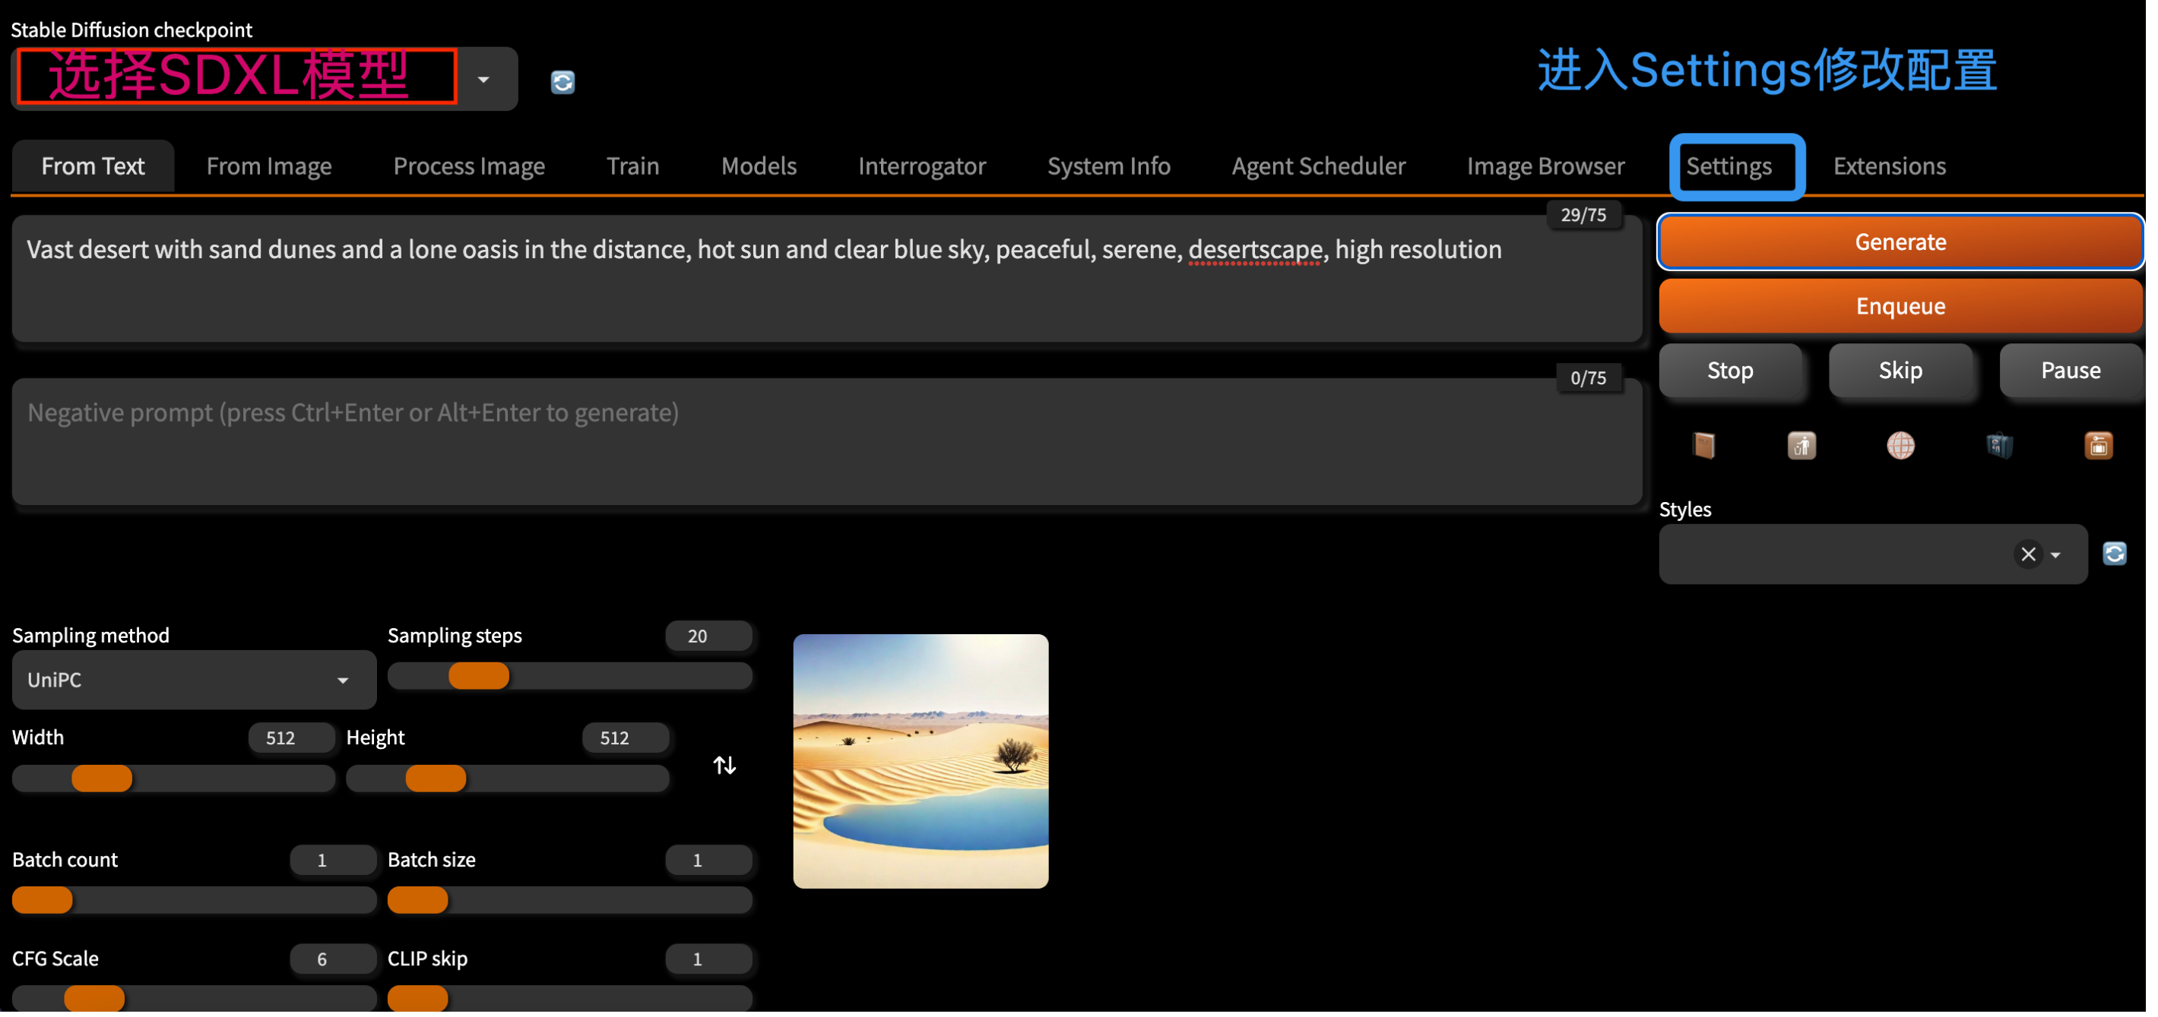Click the Skip button

1900,370
